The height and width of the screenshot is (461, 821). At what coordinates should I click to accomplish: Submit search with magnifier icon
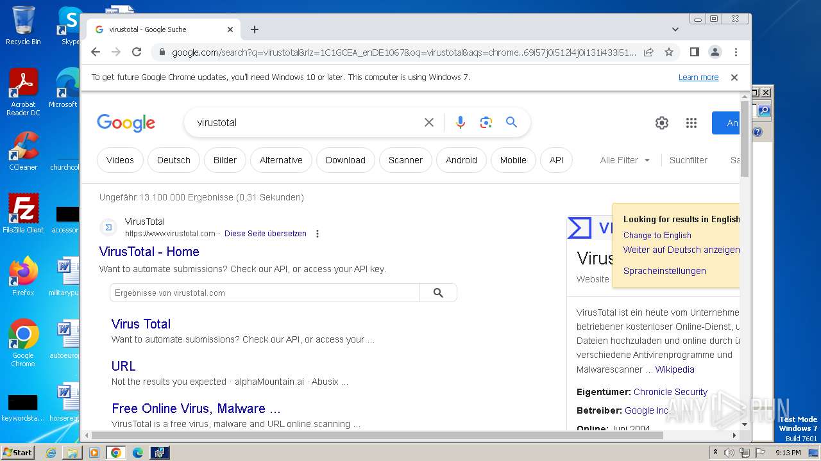tap(511, 122)
